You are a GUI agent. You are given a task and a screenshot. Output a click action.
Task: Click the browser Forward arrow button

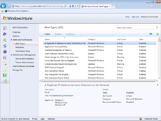(9, 6)
